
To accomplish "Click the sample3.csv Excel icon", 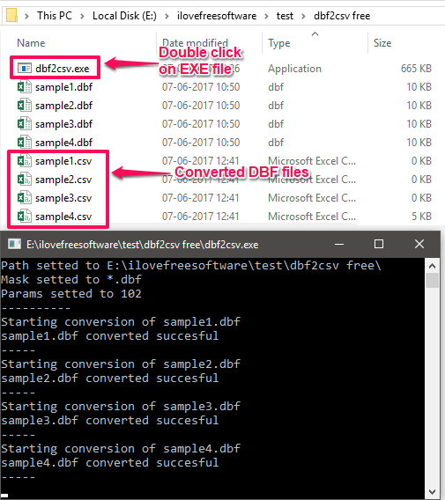I will tap(25, 198).
